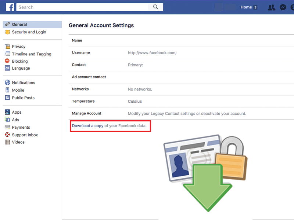Click the General gears icon
The image size is (294, 220).
[x=7, y=24]
